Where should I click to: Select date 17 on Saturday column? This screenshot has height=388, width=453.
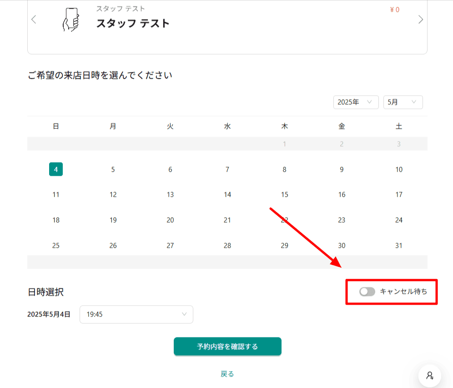pos(399,195)
